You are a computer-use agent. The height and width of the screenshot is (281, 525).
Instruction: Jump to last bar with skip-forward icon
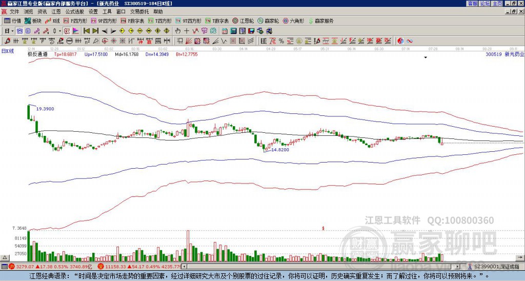click(x=95, y=31)
